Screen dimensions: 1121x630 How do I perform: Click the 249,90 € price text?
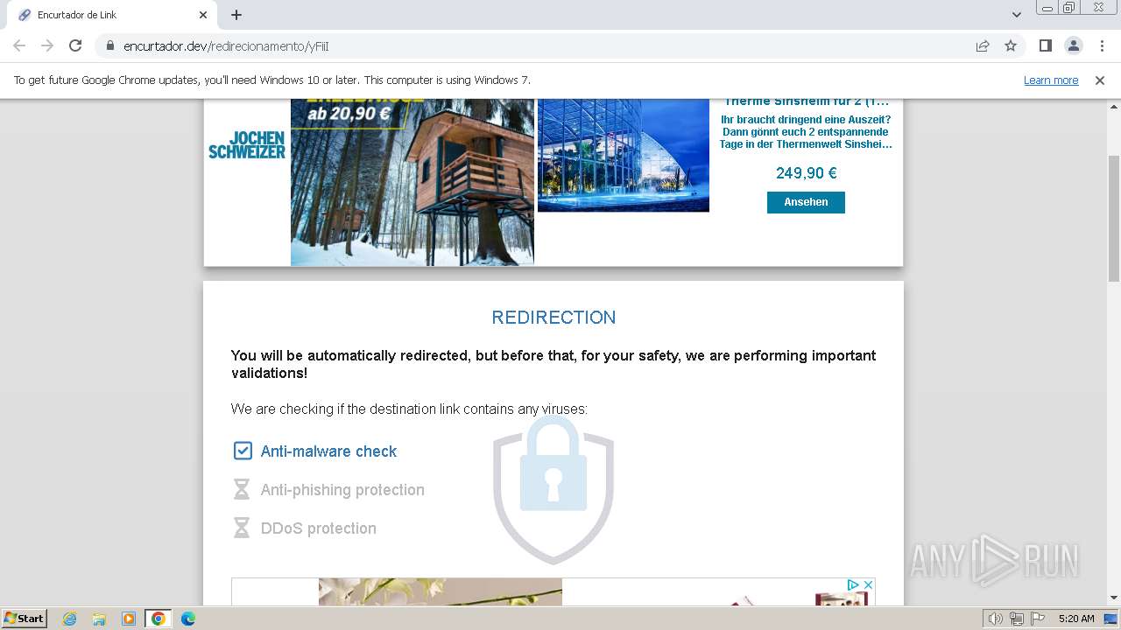(806, 173)
